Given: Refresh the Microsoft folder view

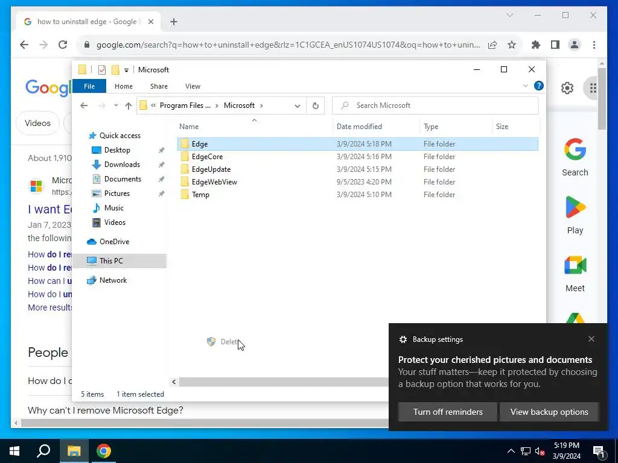Looking at the screenshot, I should [315, 106].
